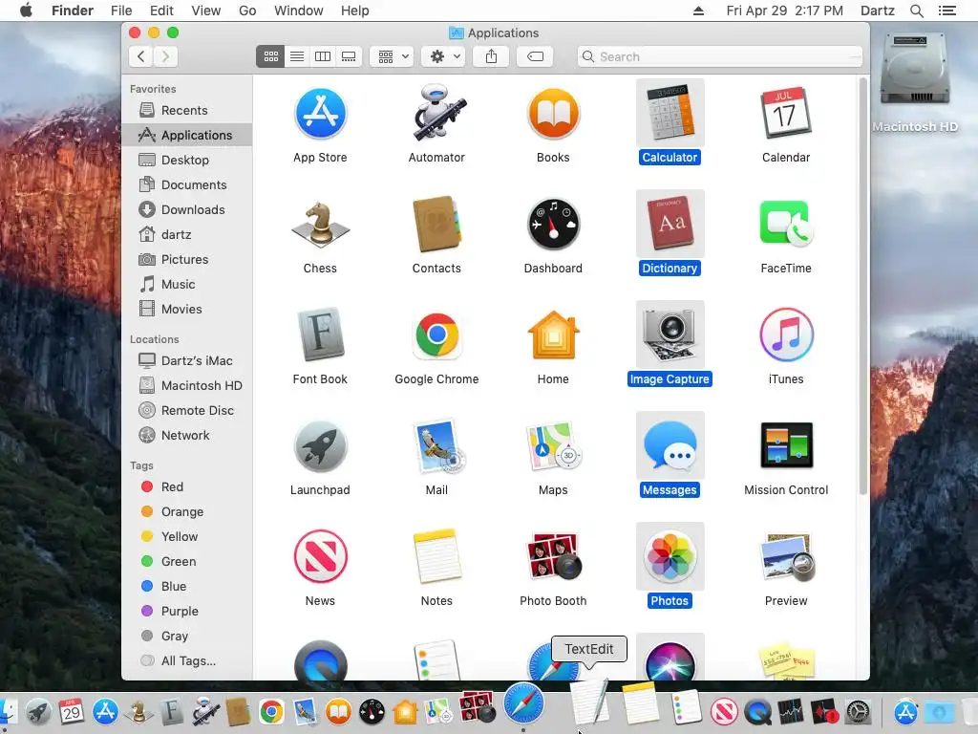Select the Dashboard app icon
The image size is (978, 734).
(553, 225)
